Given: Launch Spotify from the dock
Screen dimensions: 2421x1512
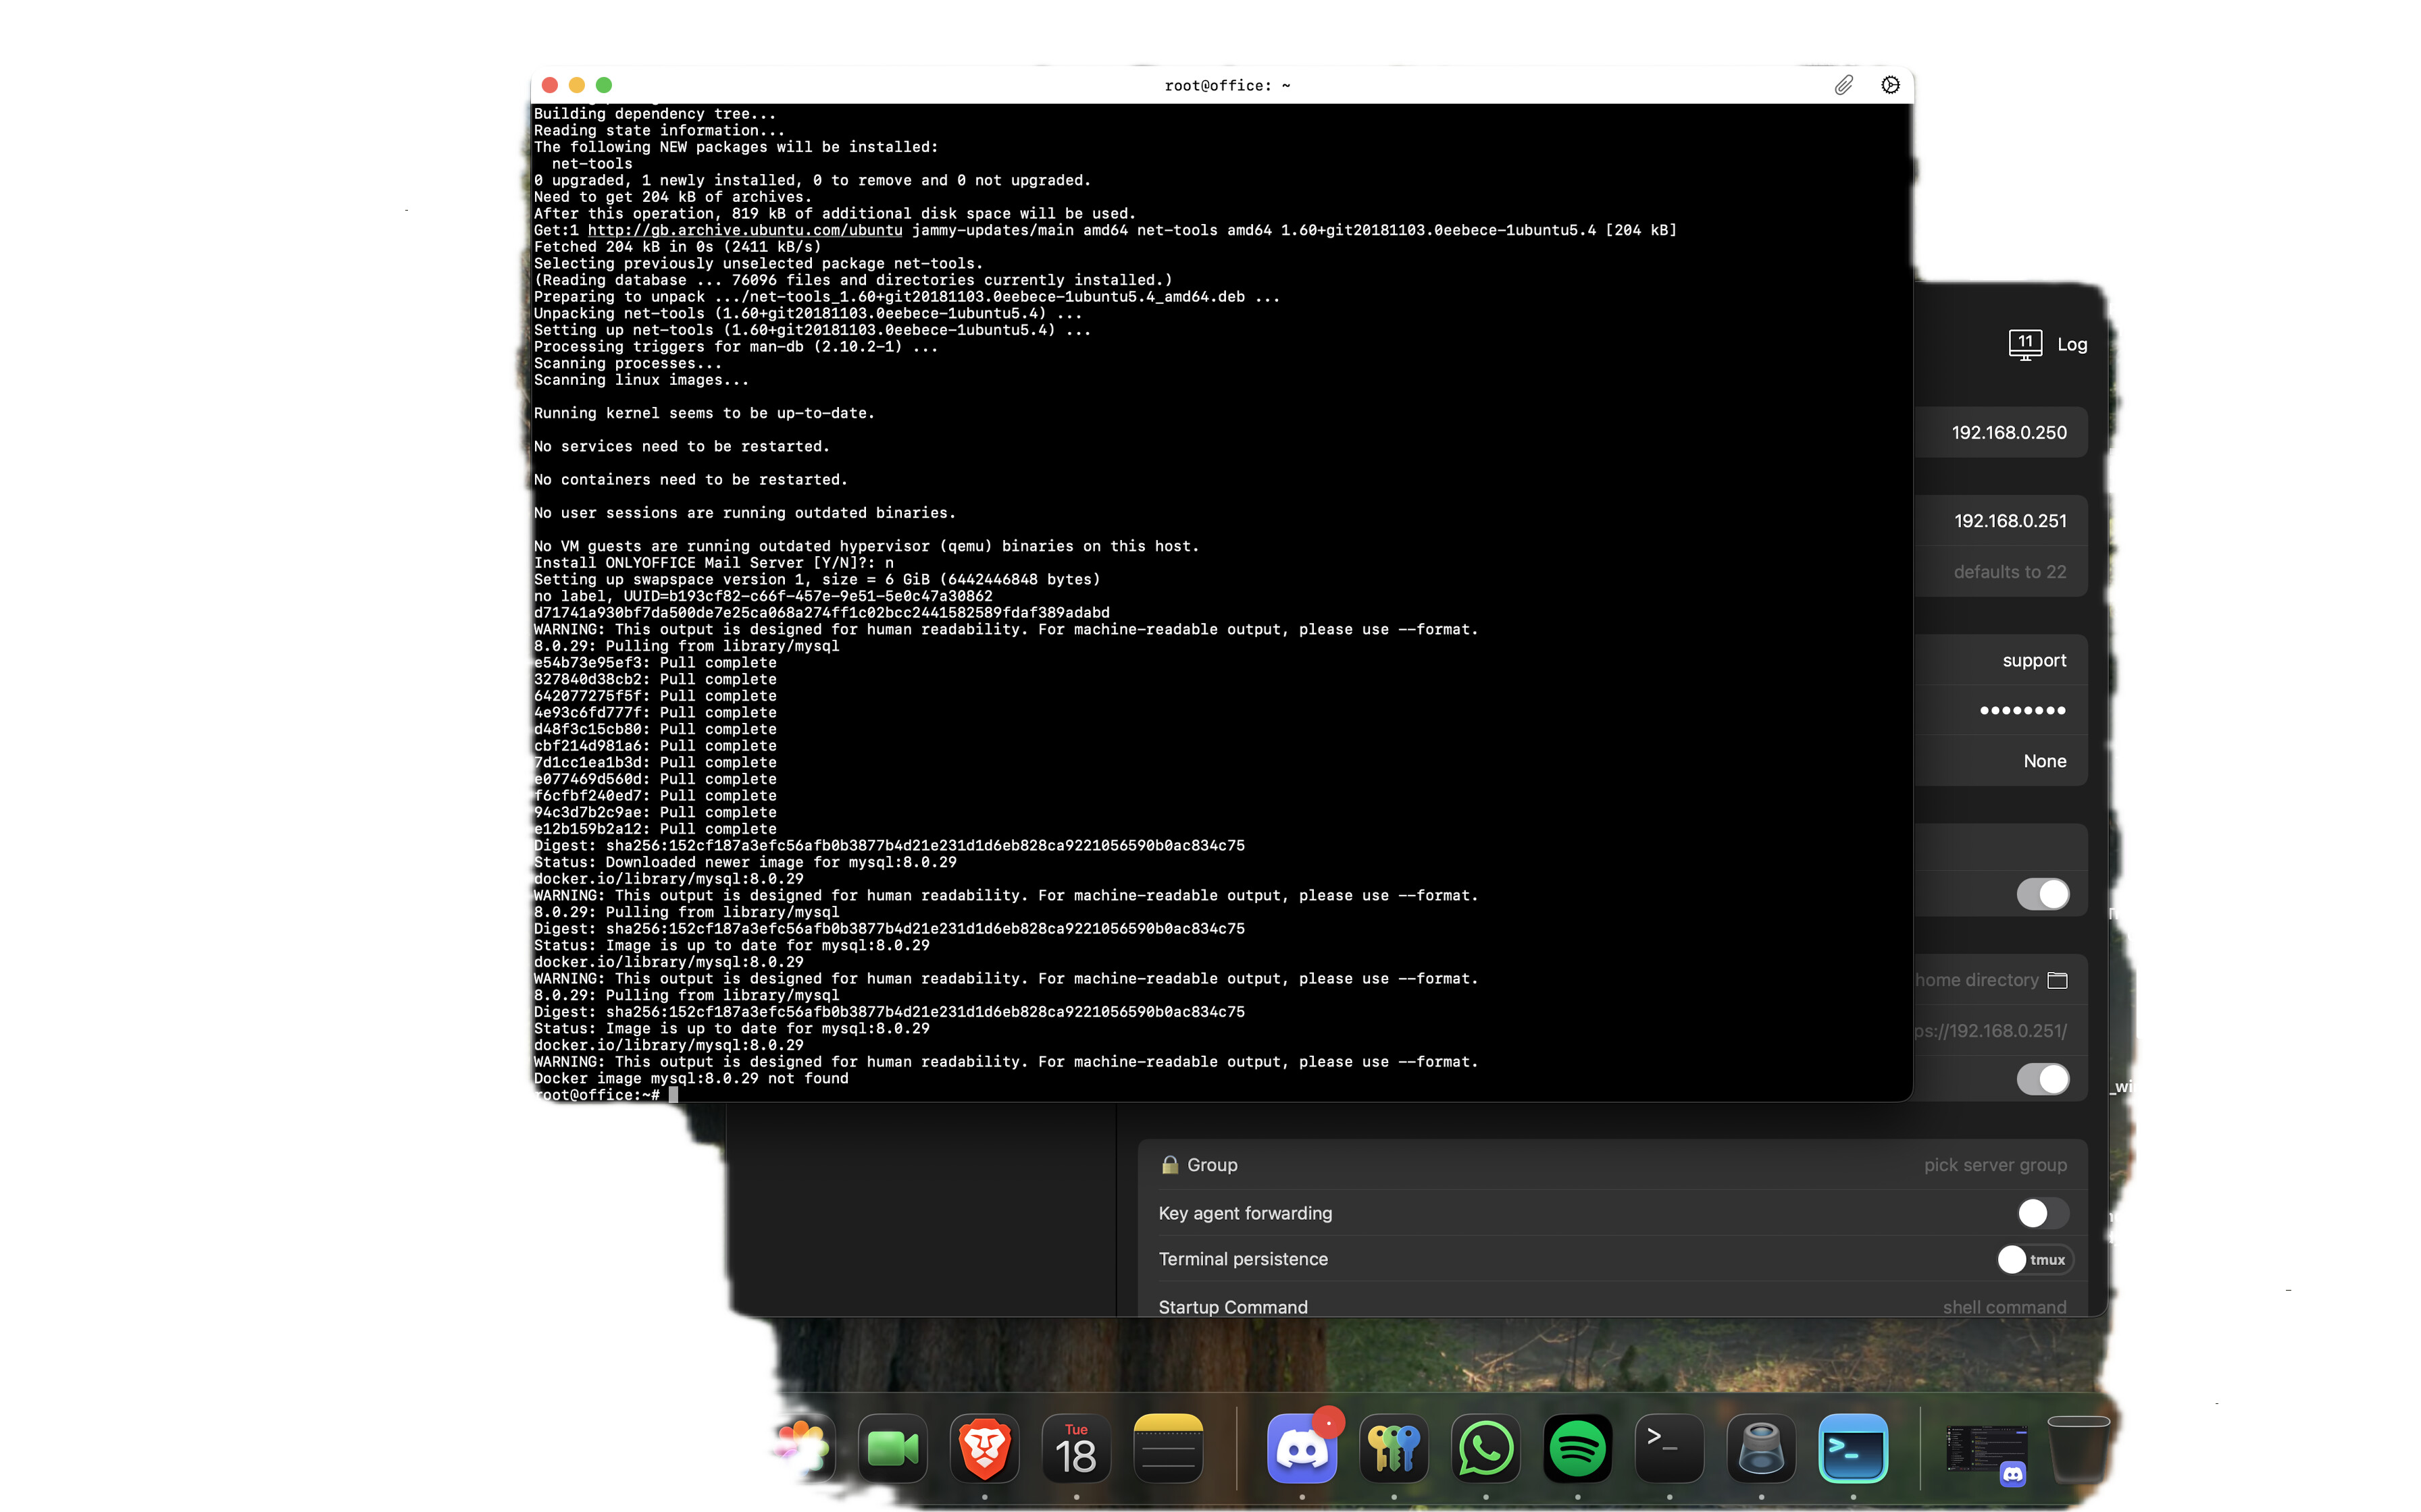Looking at the screenshot, I should tap(1578, 1449).
